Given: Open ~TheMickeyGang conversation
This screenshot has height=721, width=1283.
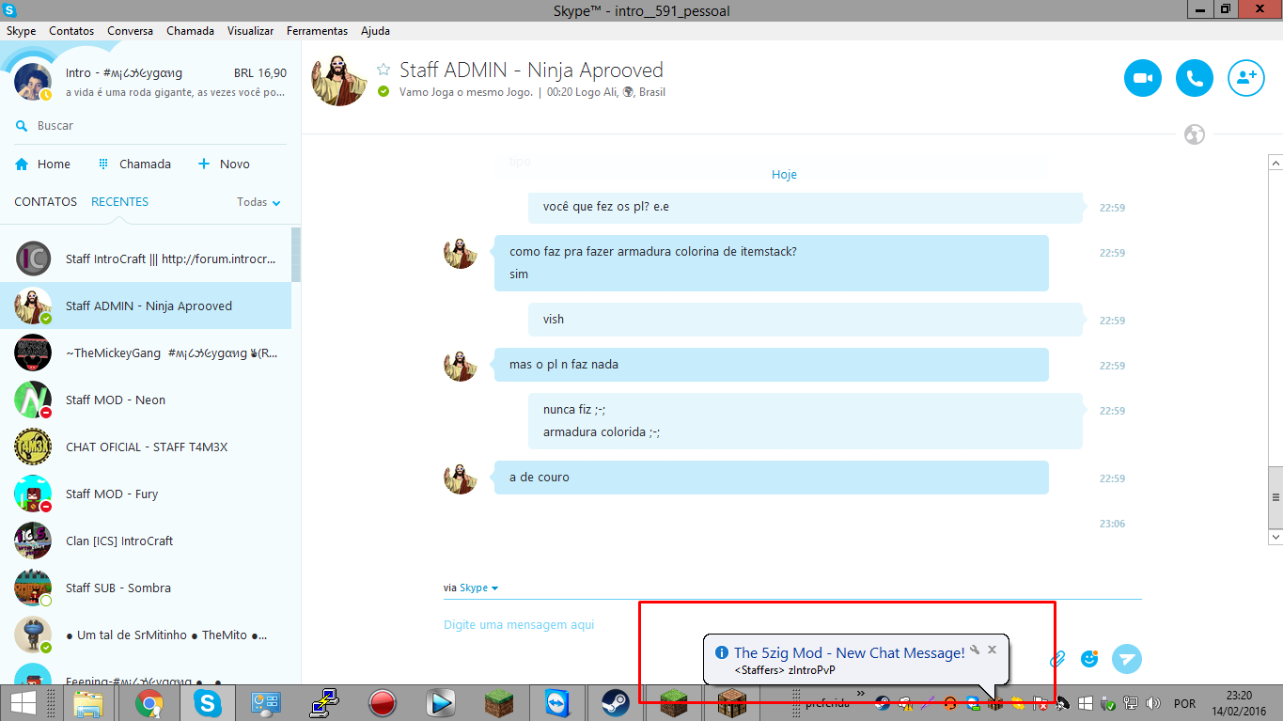Looking at the screenshot, I should click(146, 353).
